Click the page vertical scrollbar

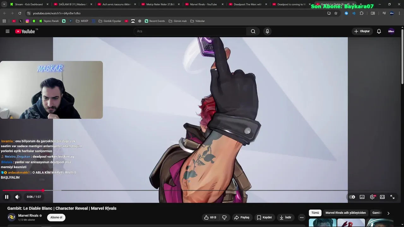(402, 57)
